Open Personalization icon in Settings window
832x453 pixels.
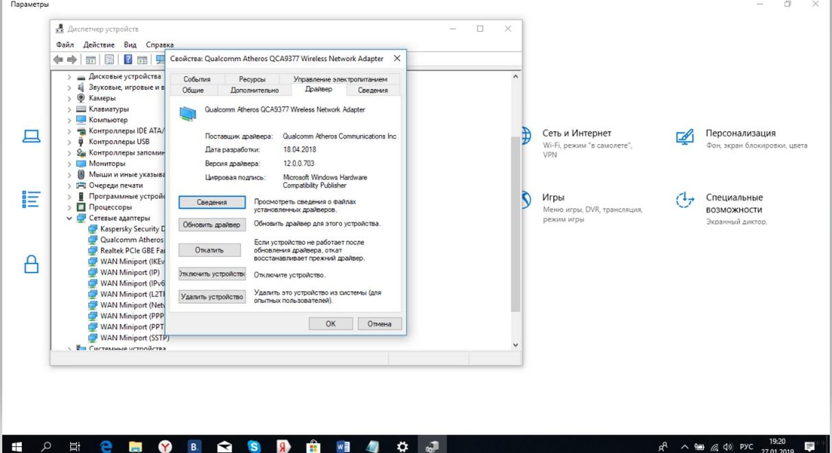point(685,138)
